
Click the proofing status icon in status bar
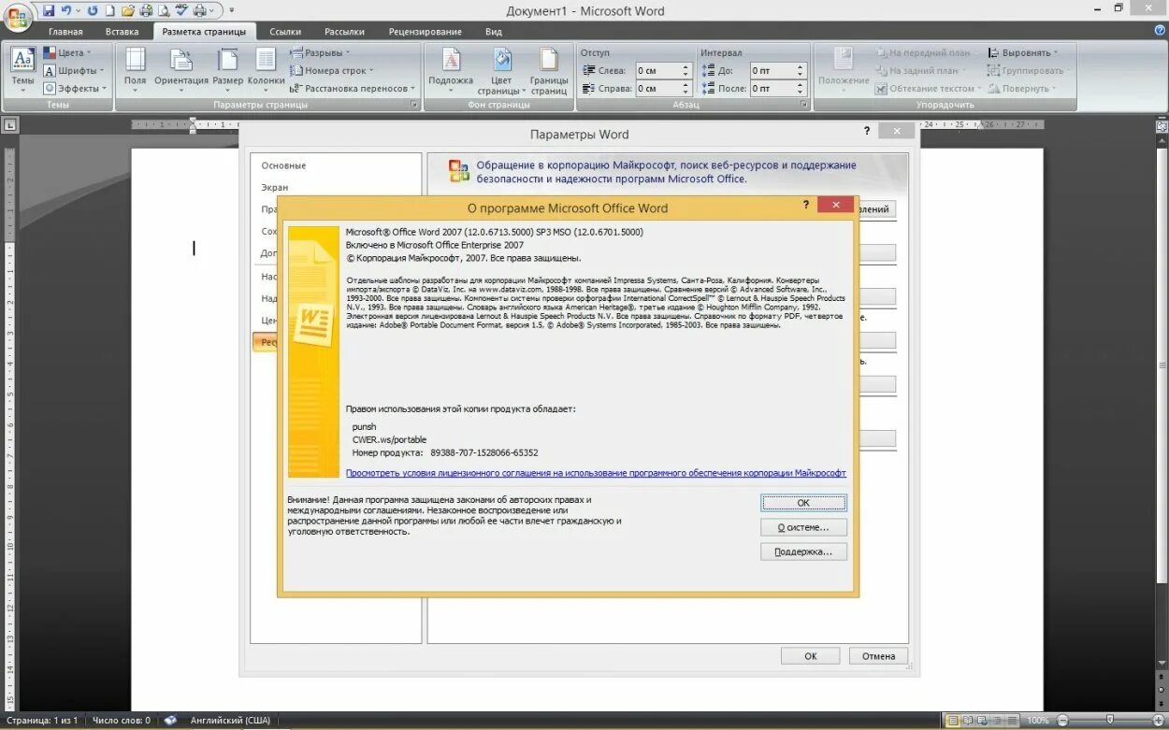coord(170,721)
